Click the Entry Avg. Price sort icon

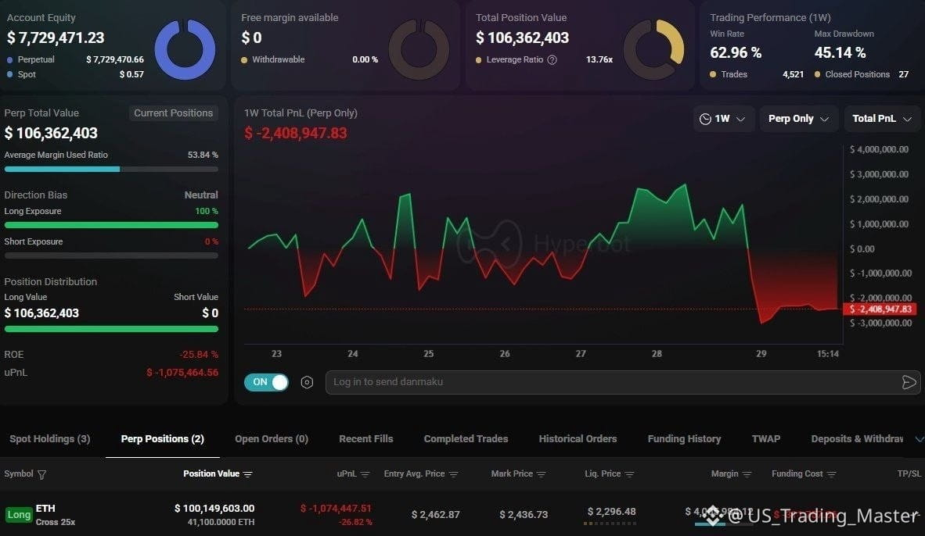(453, 474)
